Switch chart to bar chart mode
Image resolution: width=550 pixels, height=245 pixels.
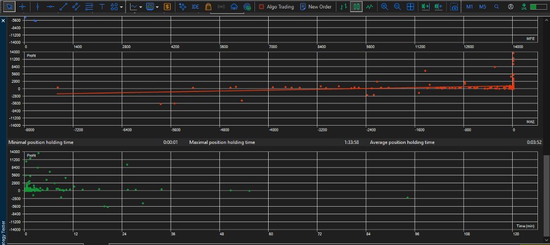click(x=344, y=7)
